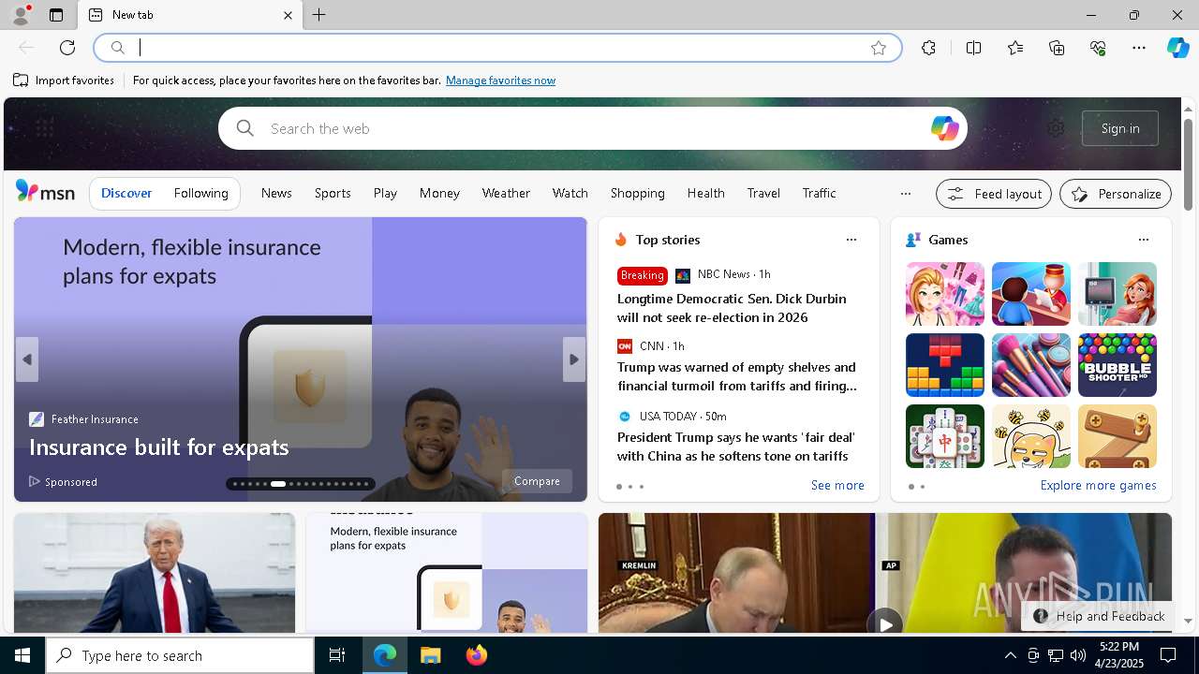Open the Edge profile icon
The image size is (1199, 674).
click(20, 15)
